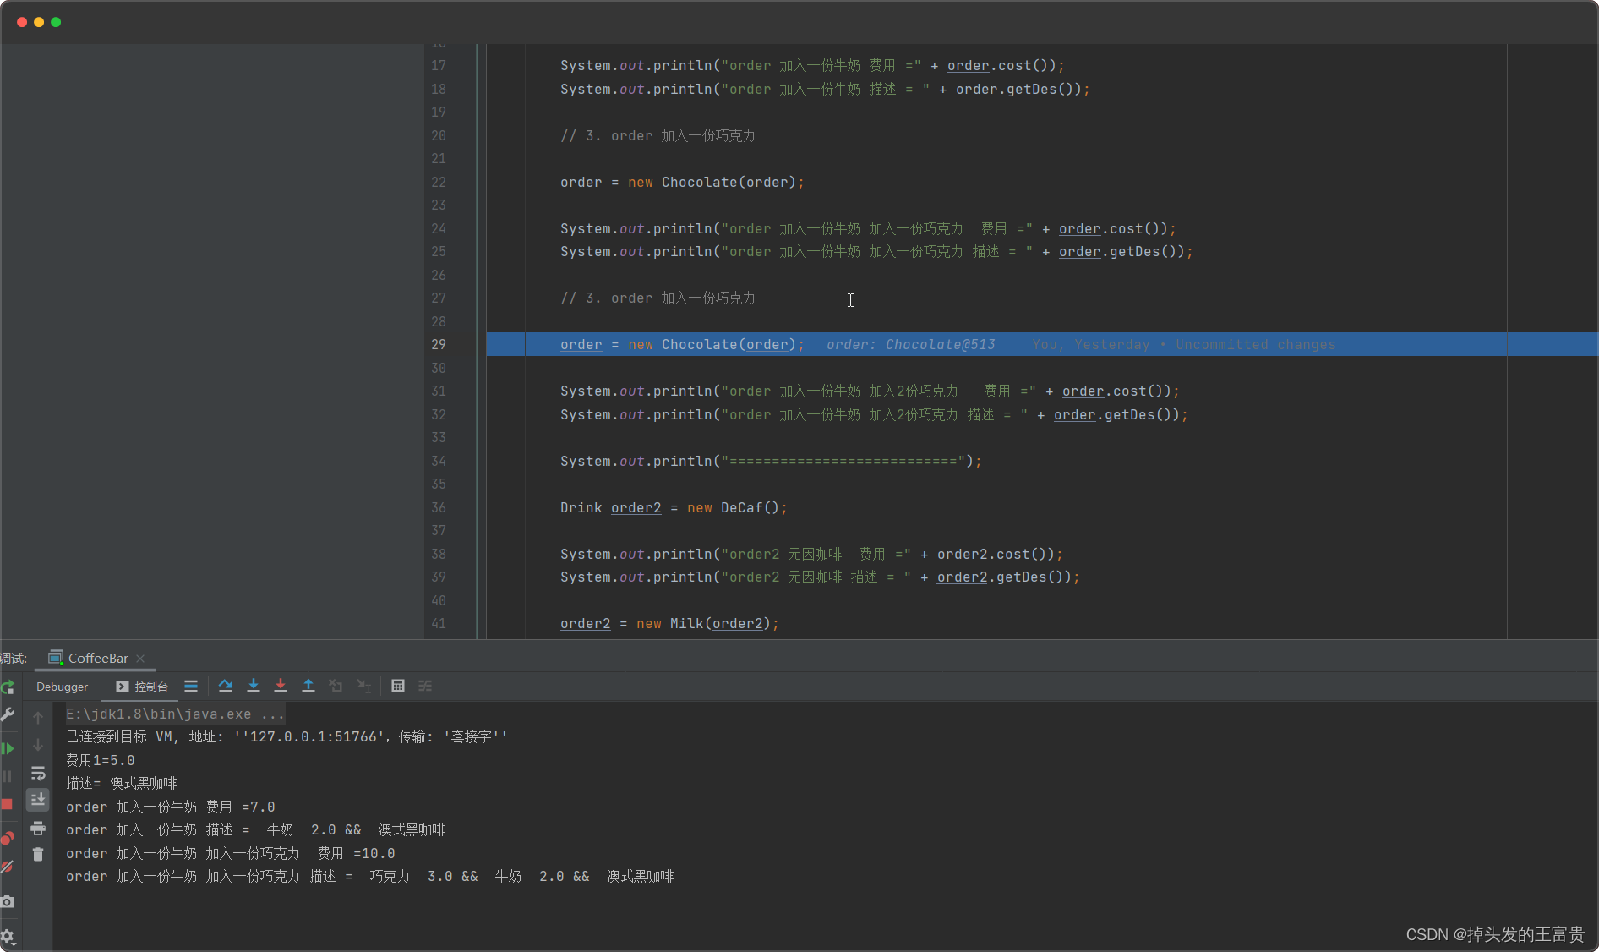Viewport: 1599px width, 952px height.
Task: Click the highlighted line 29 Chocolate(order) code
Action: click(681, 344)
